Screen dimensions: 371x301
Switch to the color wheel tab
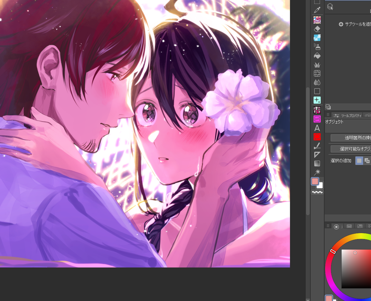coord(336,227)
